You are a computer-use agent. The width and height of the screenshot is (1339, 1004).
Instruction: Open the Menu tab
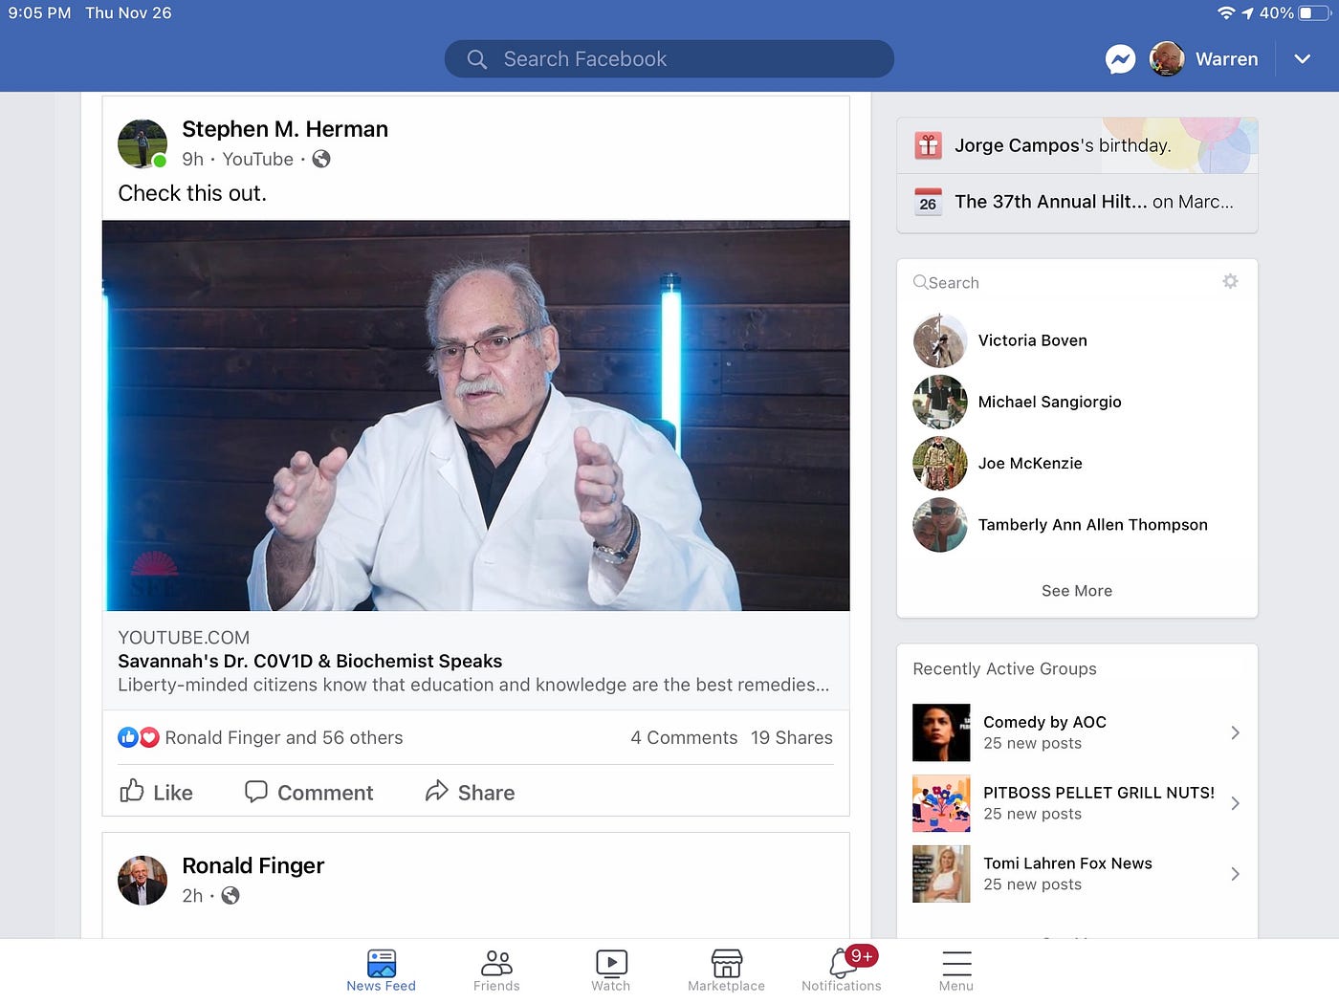pyautogui.click(x=956, y=971)
